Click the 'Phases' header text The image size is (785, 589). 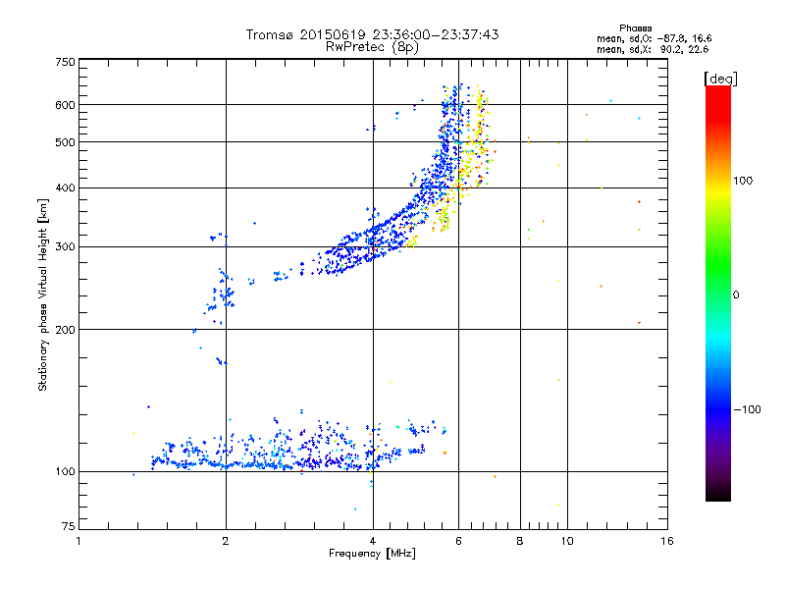[x=635, y=28]
